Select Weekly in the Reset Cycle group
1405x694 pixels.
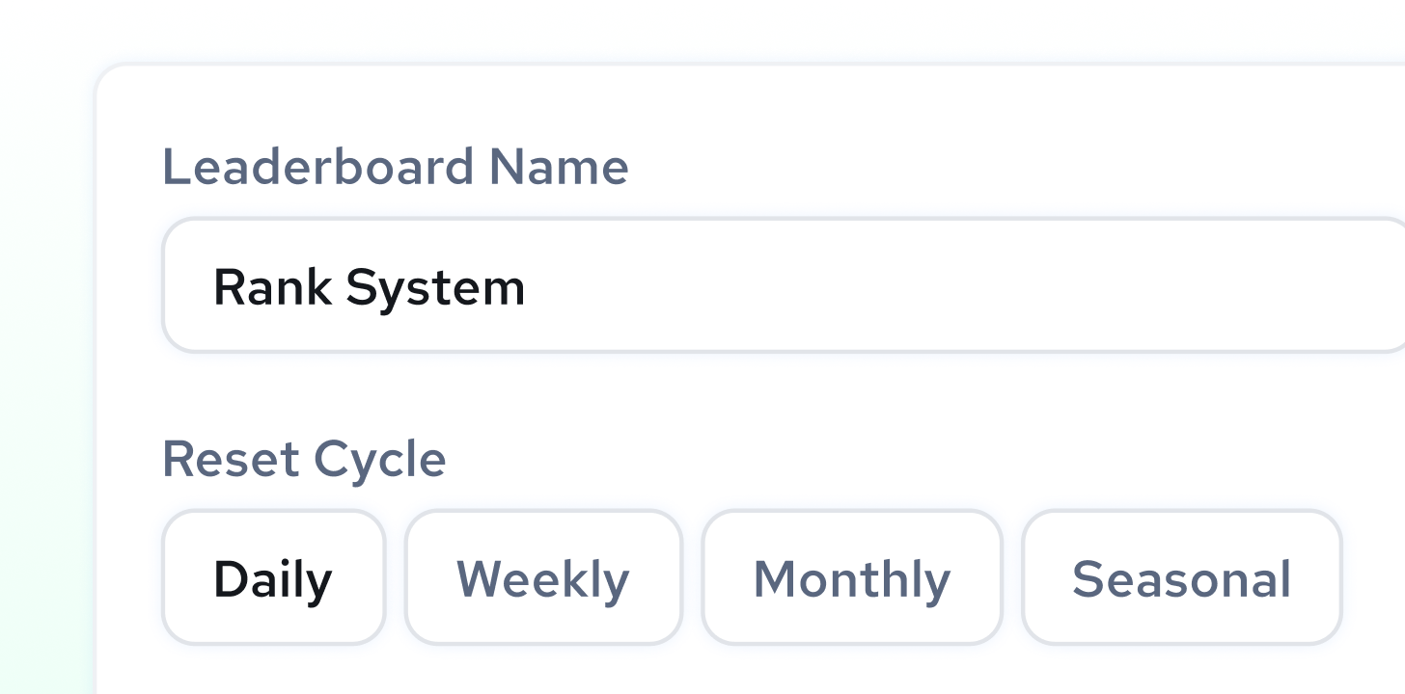click(543, 576)
